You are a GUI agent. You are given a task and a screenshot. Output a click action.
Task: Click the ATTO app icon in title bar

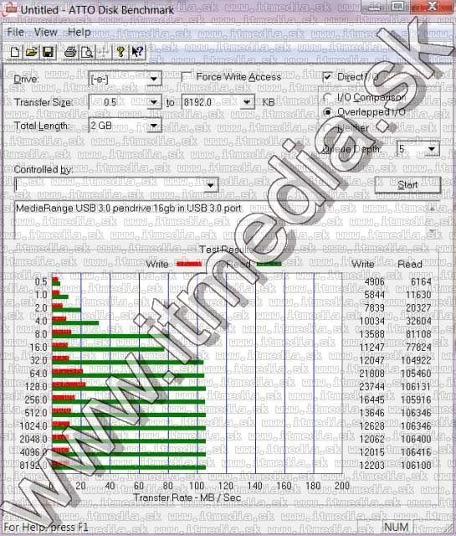[9, 9]
